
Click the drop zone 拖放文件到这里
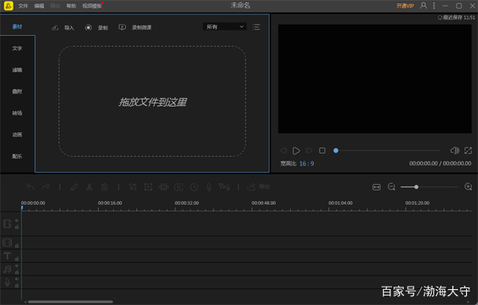[152, 102]
